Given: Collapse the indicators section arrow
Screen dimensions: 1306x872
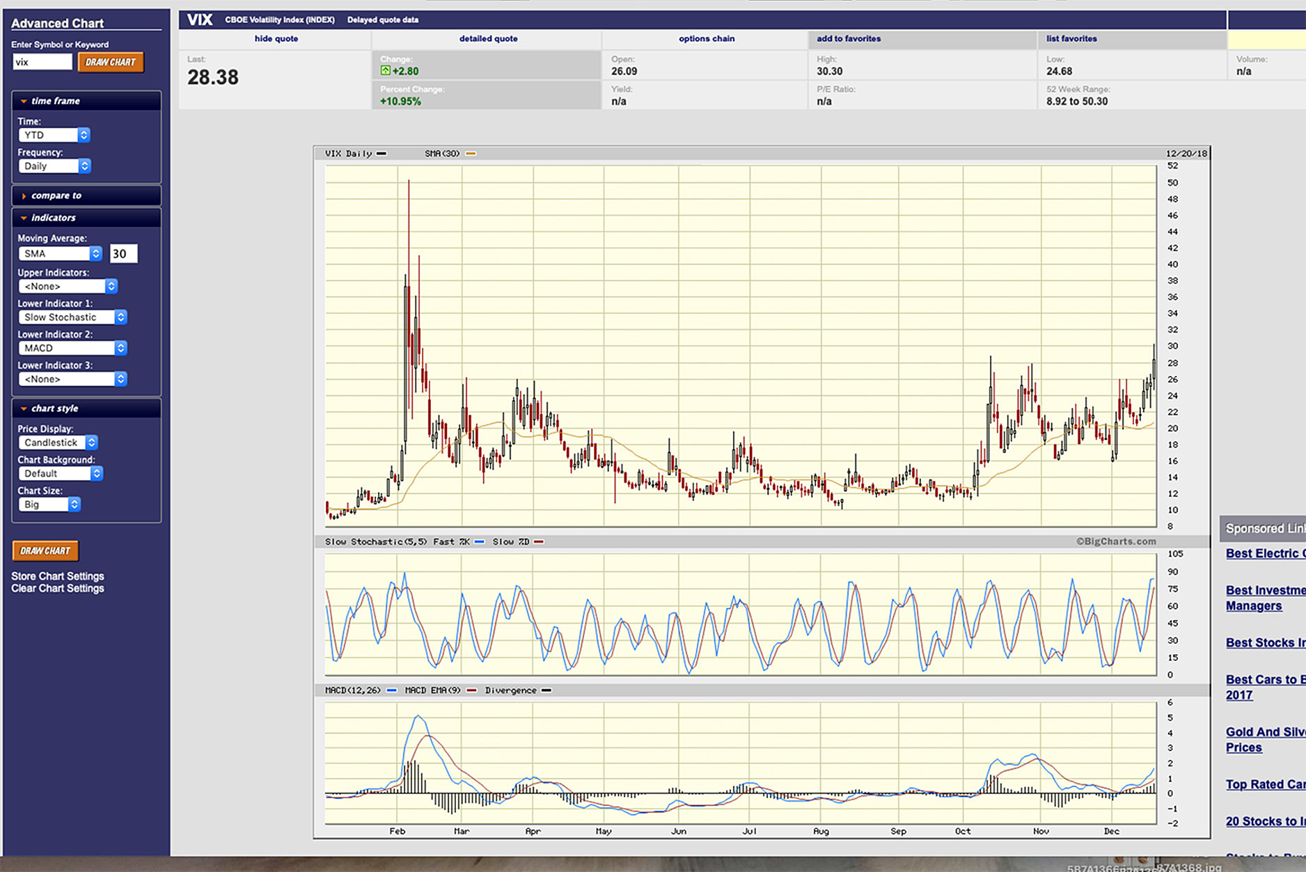Looking at the screenshot, I should pyautogui.click(x=24, y=219).
